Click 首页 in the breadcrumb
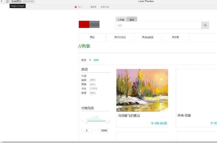Image resolution: width=217 pixels, height=143 pixels. 84,60
